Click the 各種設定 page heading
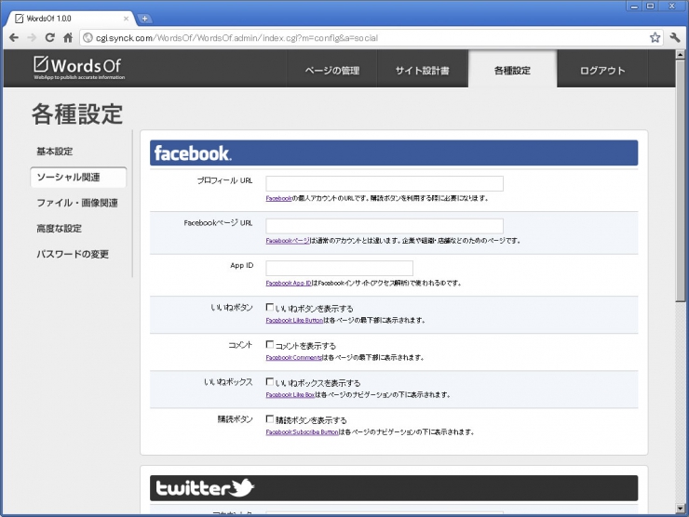The height and width of the screenshot is (517, 689). coord(77,114)
